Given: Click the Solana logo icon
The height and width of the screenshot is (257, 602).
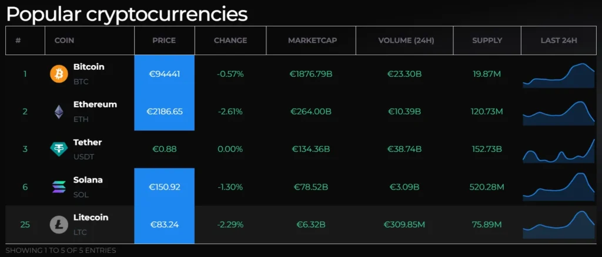Looking at the screenshot, I should coord(59,187).
